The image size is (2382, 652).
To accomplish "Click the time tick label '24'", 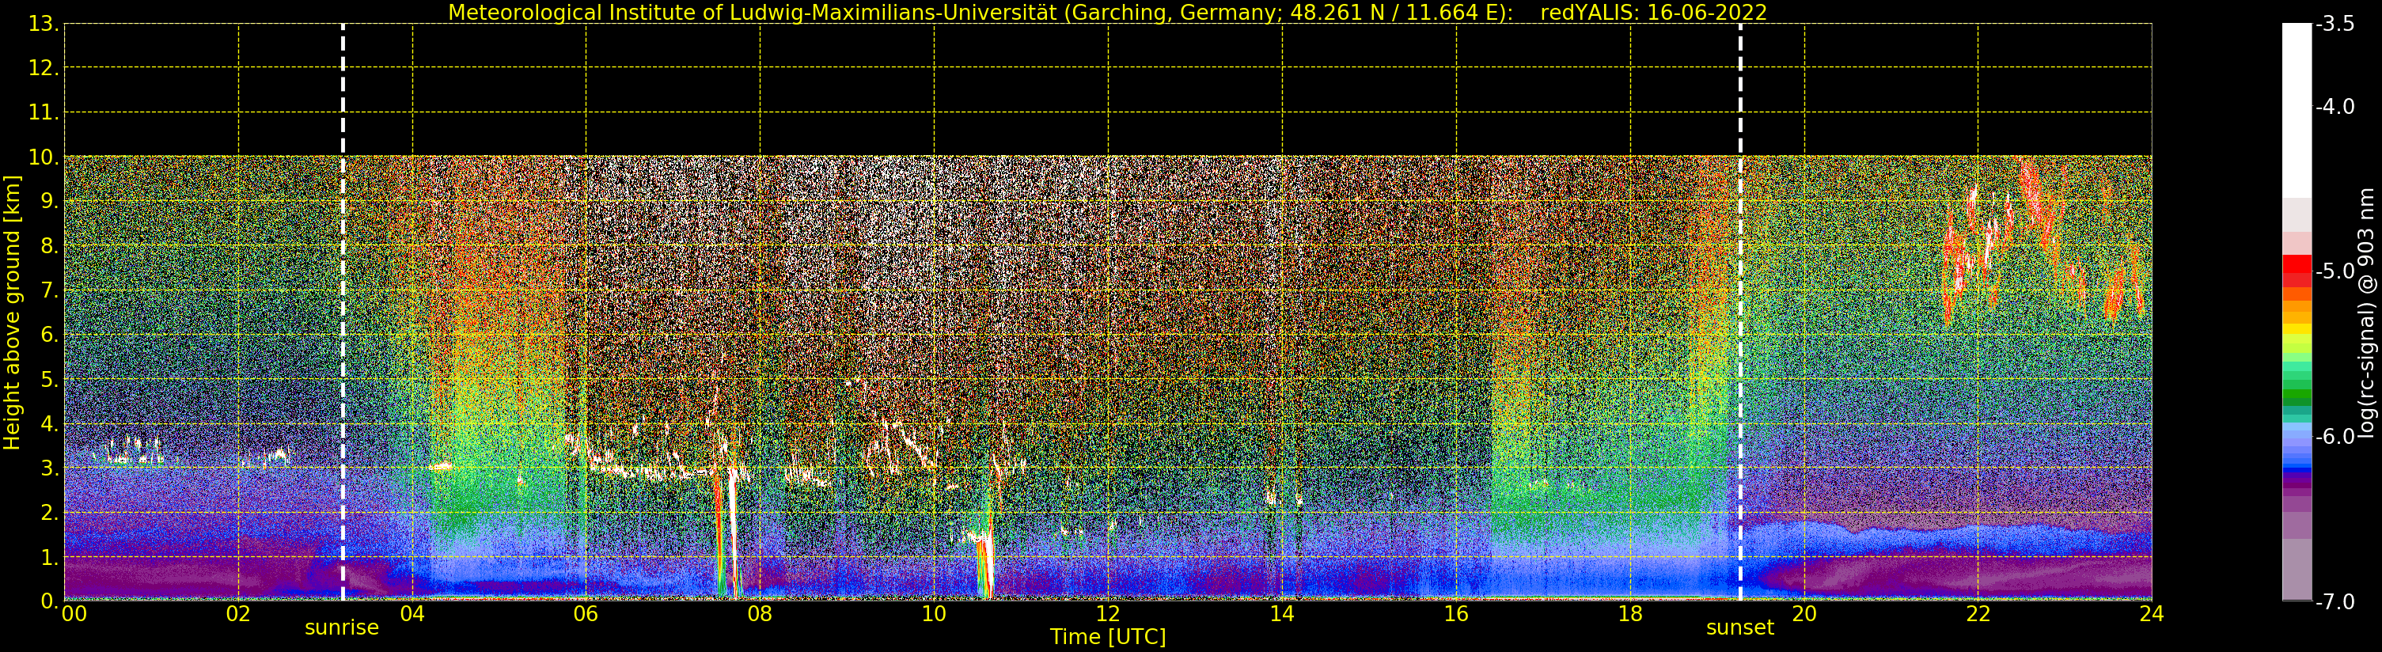I will pyautogui.click(x=2152, y=614).
